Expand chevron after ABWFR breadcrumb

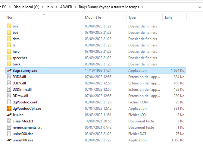click(x=76, y=7)
